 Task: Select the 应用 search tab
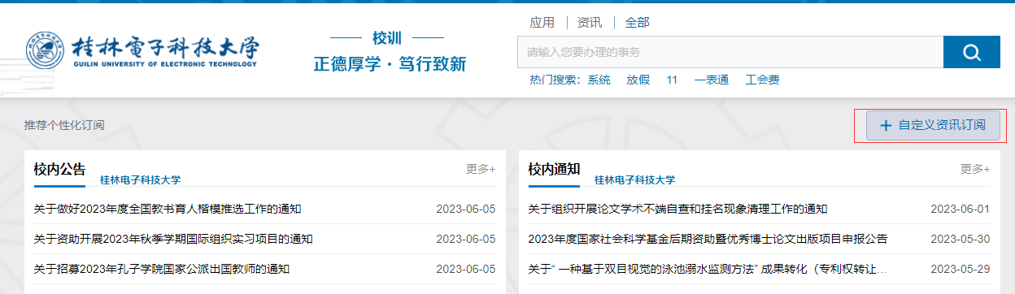[542, 22]
